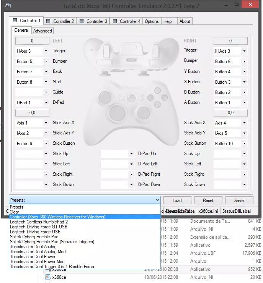This screenshot has width=263, height=283.
Task: Open the About tab
Action: [185, 21]
